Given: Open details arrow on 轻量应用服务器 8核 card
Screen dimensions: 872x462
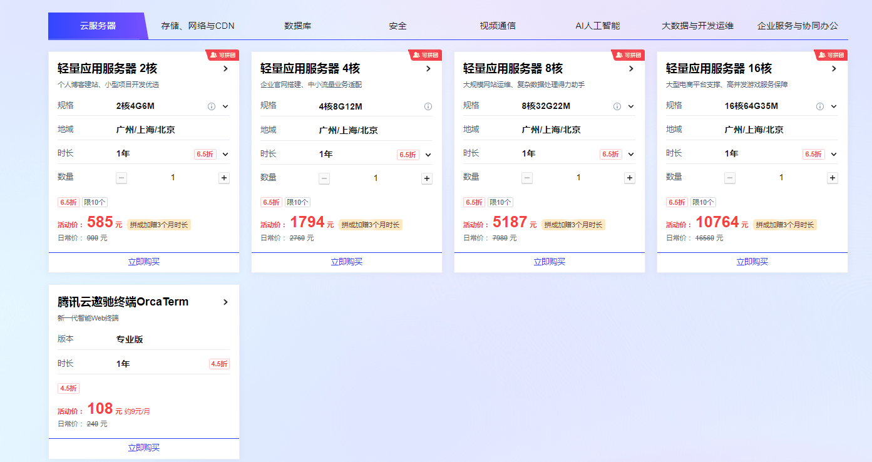Looking at the screenshot, I should click(x=631, y=69).
